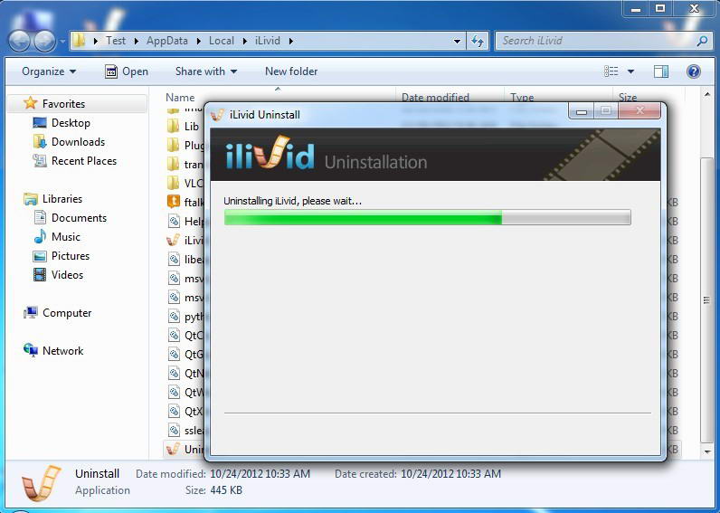Open the Music library

(x=66, y=237)
